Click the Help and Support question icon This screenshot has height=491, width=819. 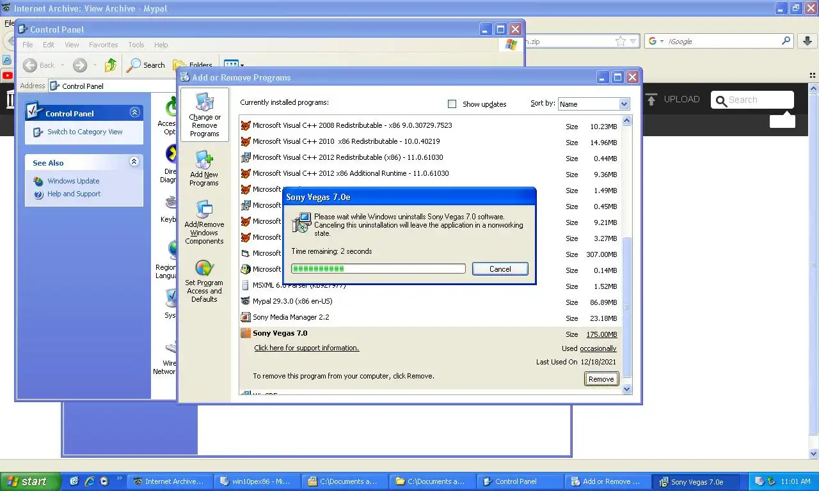tap(38, 194)
